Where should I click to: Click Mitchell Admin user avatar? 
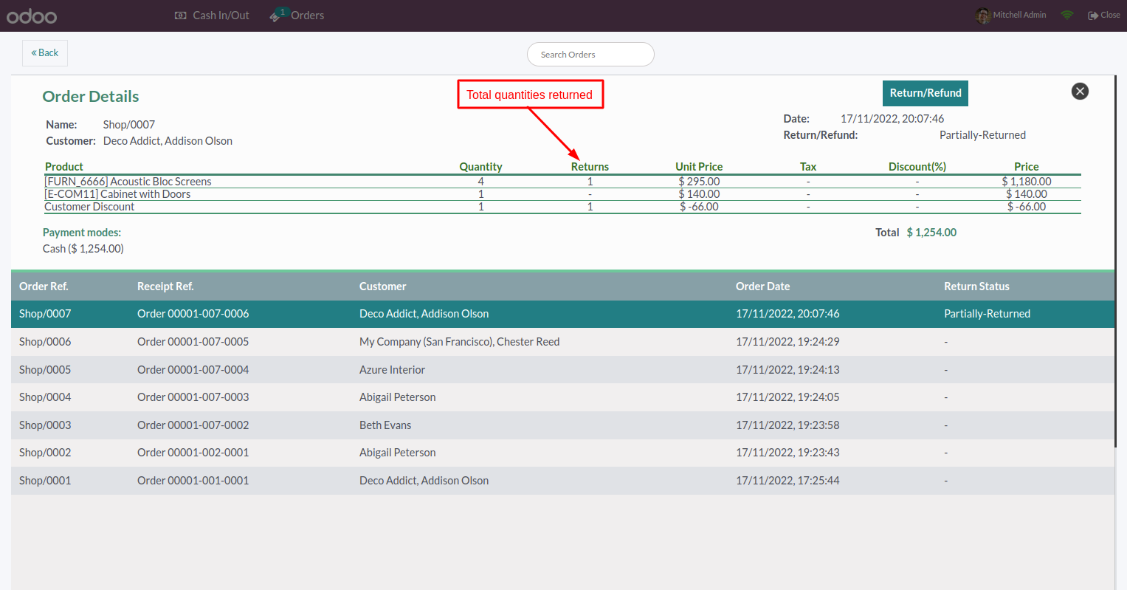[982, 16]
